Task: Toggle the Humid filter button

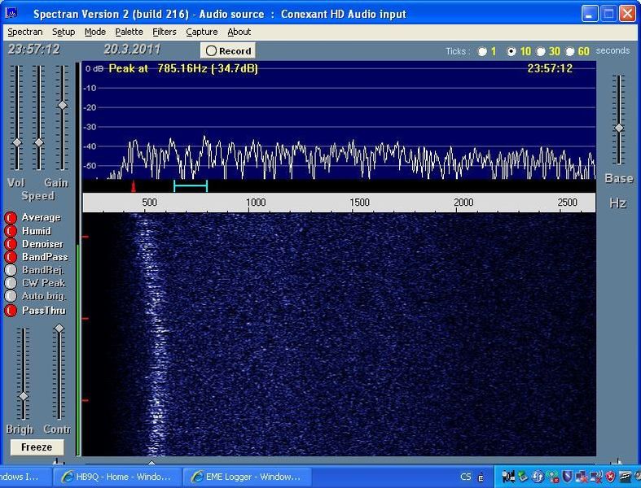Action: pos(11,231)
